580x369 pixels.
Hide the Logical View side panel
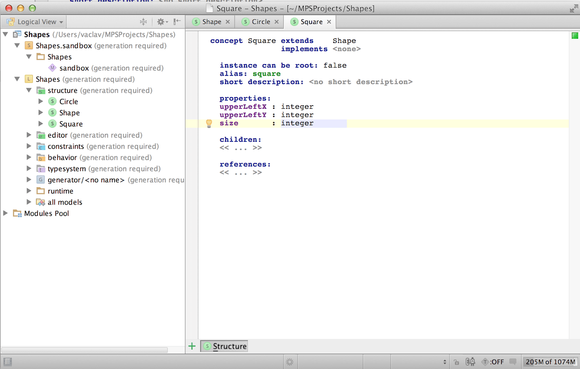[177, 22]
